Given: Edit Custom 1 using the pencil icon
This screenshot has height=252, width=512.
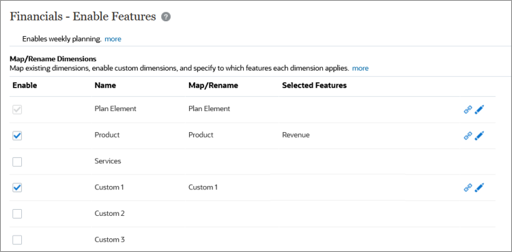Looking at the screenshot, I should [x=479, y=188].
